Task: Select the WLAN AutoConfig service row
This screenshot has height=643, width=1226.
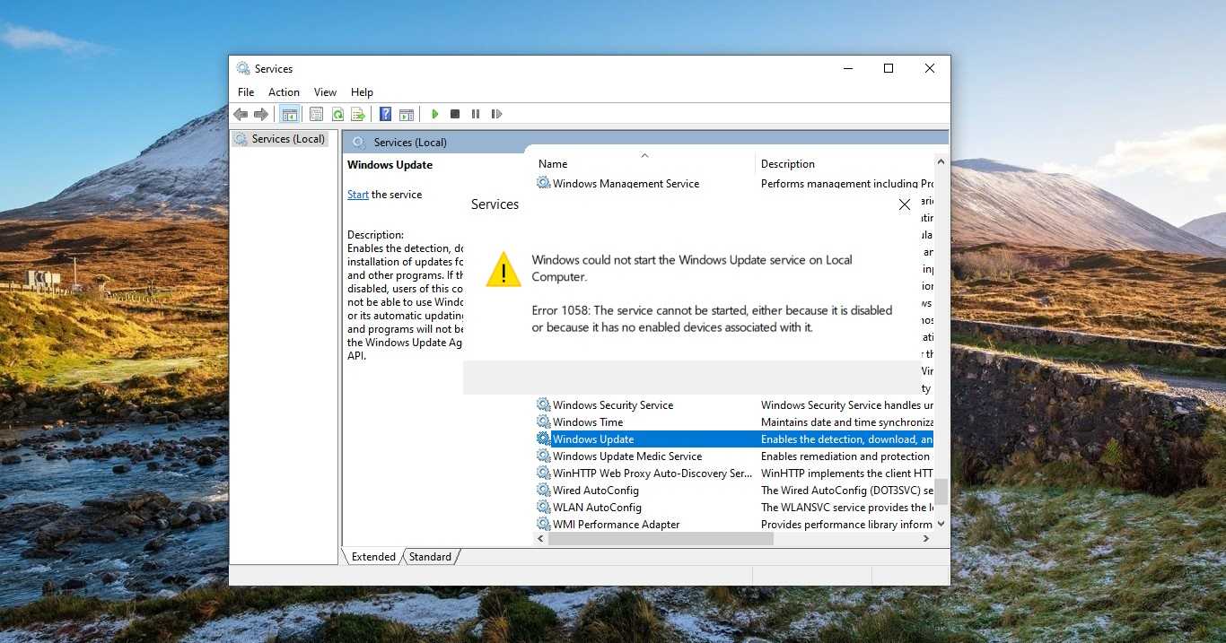Action: click(734, 508)
